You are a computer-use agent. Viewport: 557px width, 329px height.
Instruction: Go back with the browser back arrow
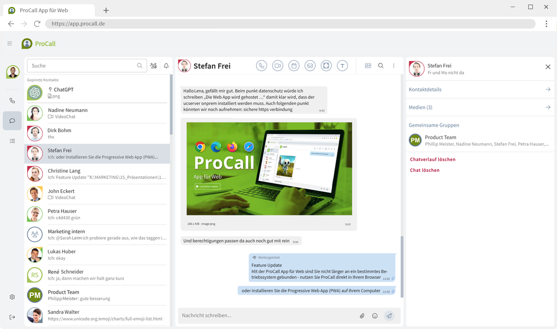11,24
